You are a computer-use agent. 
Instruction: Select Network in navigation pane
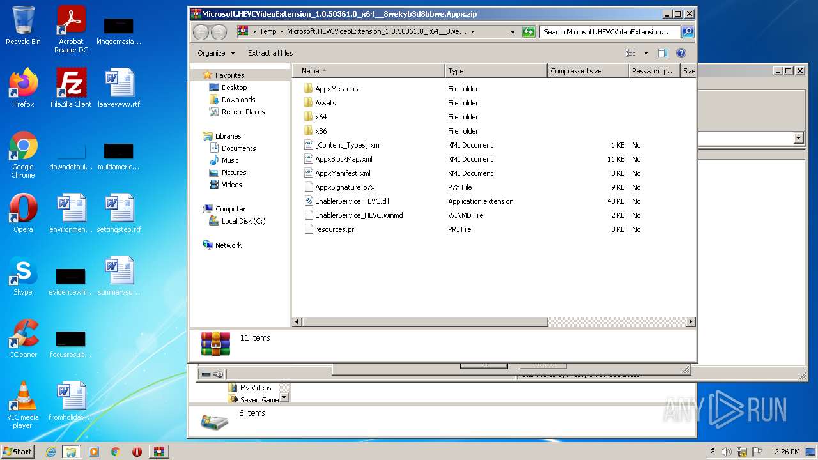click(x=228, y=245)
